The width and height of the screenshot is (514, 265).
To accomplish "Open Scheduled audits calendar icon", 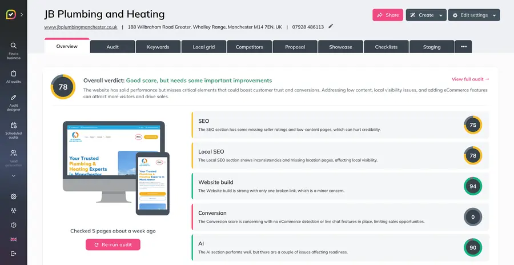I will point(14,125).
